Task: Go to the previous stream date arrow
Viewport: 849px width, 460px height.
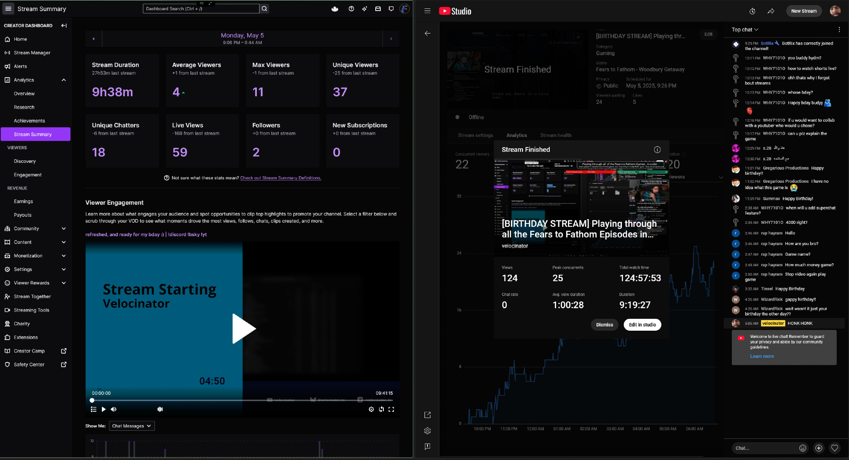Action: 94,39
